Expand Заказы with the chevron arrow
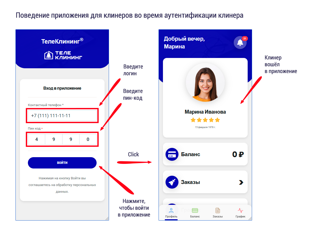Image resolution: width=313 pixels, height=236 pixels. click(241, 182)
